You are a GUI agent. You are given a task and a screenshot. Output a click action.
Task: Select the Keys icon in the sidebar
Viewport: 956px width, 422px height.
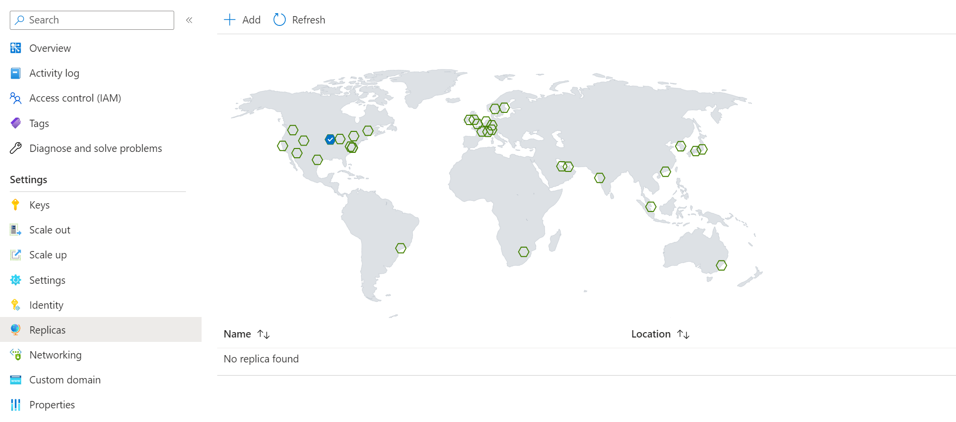[15, 205]
